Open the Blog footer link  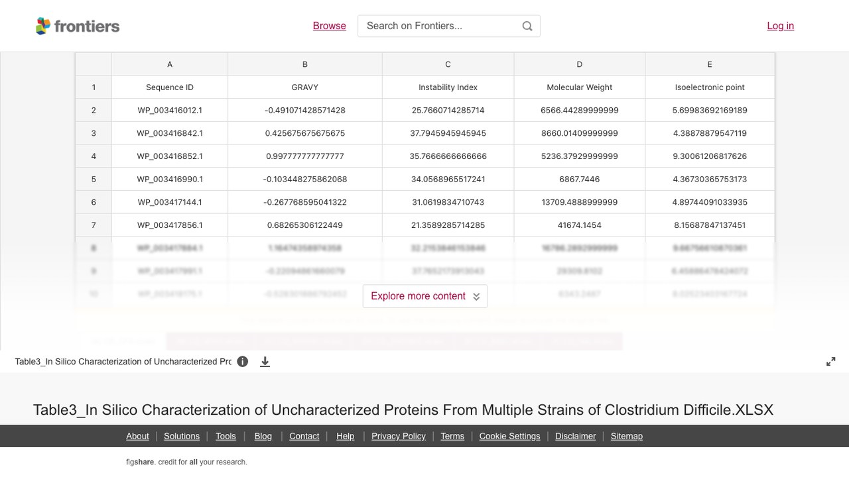coord(263,436)
